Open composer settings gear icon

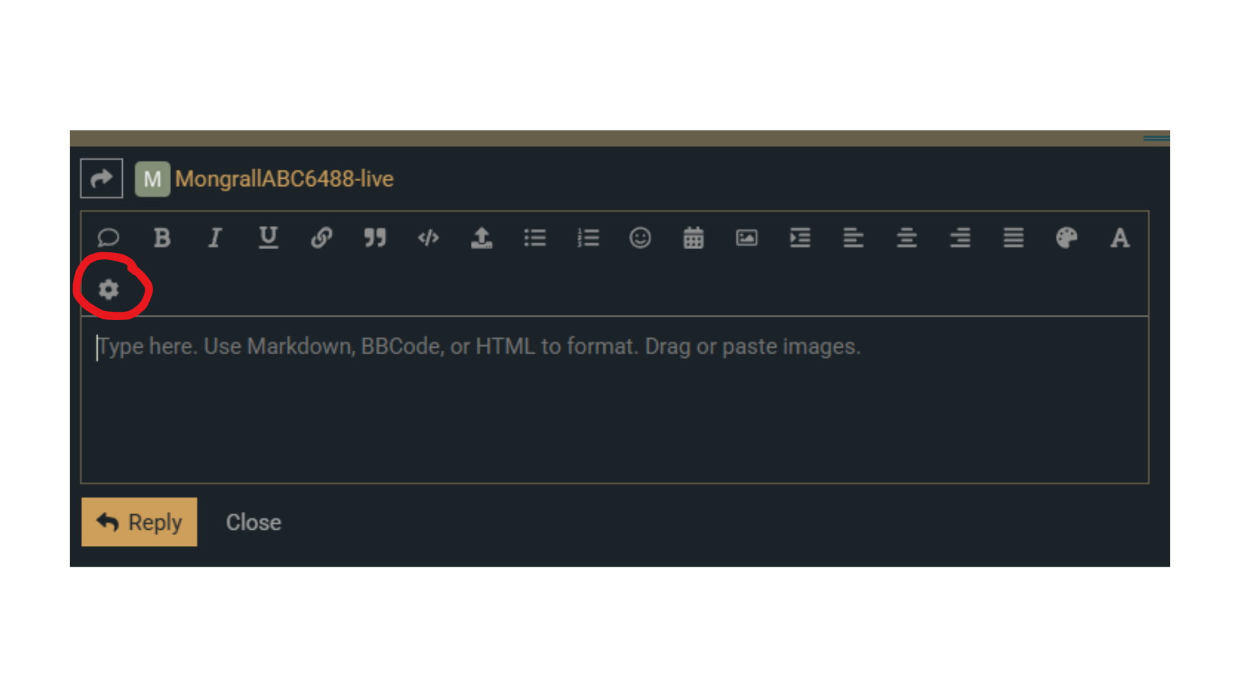click(108, 289)
